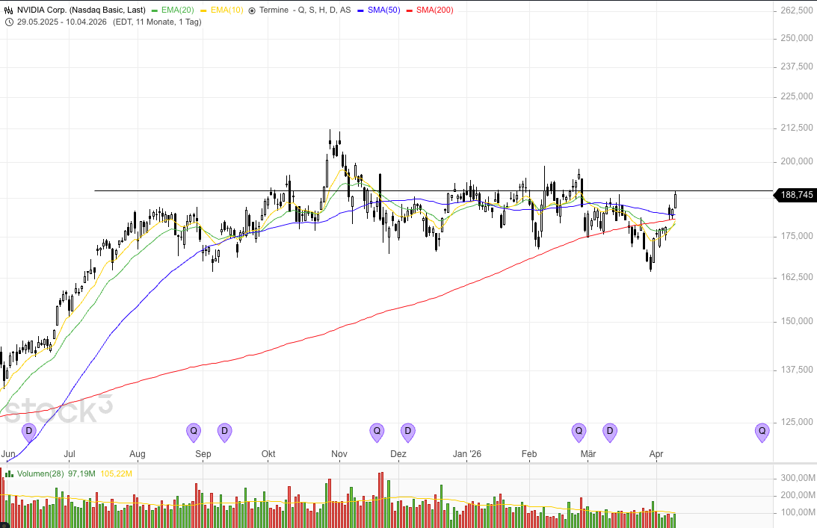Click the 212,500 price axis label

[x=797, y=128]
